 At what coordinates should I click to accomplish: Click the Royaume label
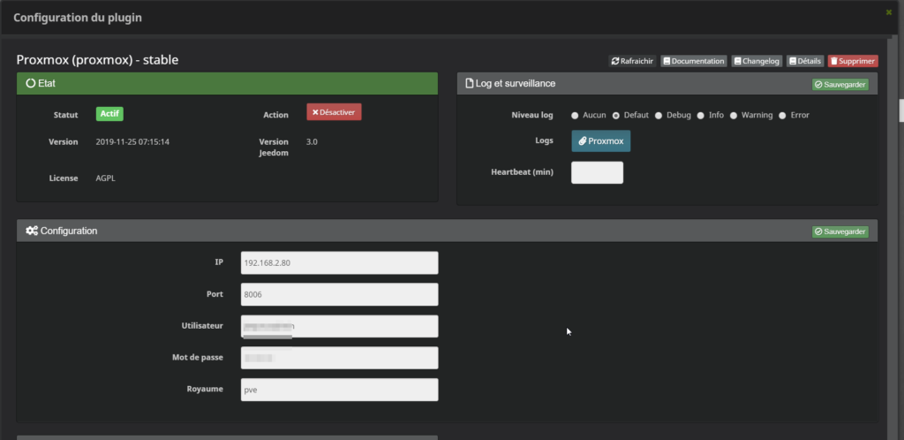tap(205, 390)
